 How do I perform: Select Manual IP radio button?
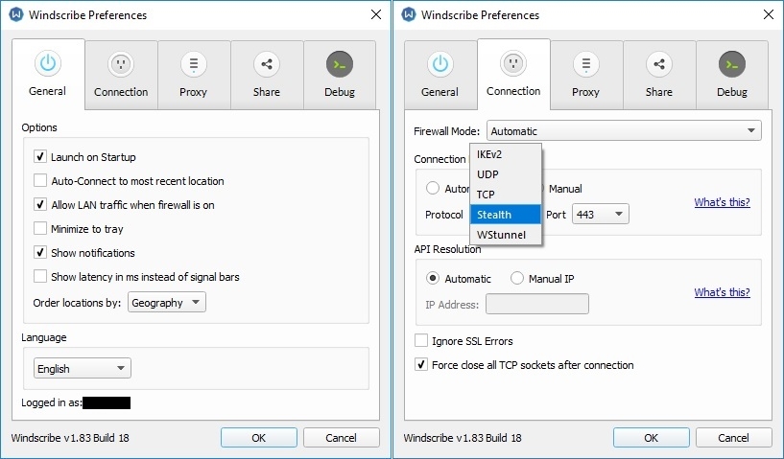pyautogui.click(x=516, y=278)
